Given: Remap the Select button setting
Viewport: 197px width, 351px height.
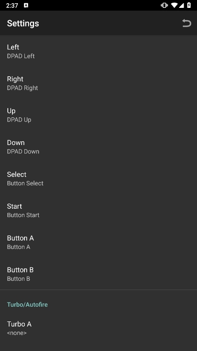Looking at the screenshot, I should click(x=98, y=178).
